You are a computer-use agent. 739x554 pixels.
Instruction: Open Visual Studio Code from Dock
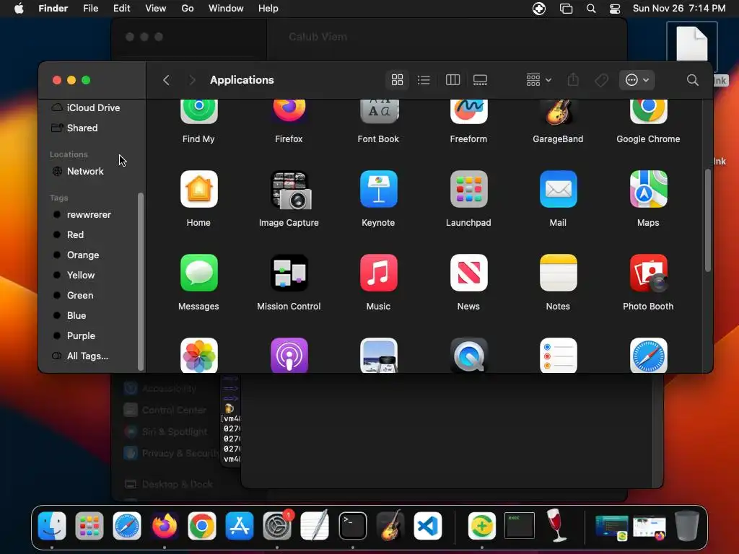(427, 526)
